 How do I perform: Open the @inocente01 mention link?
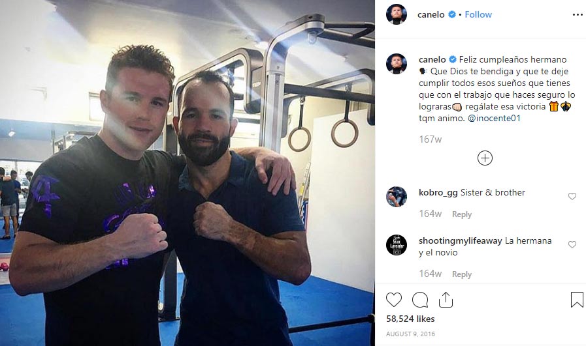pos(494,118)
